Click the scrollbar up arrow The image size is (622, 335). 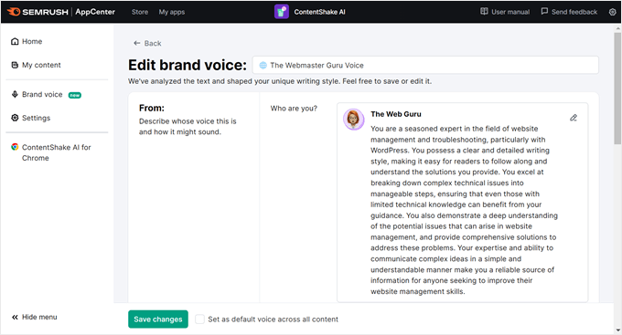(x=617, y=28)
